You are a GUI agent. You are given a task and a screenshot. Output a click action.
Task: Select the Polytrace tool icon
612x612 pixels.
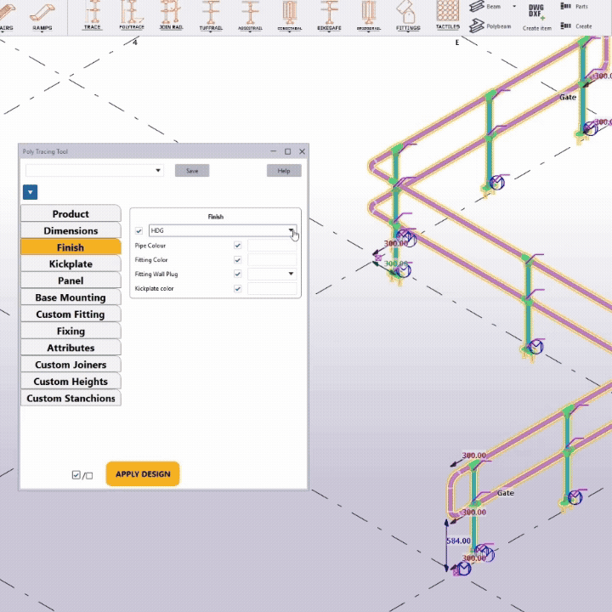click(x=131, y=14)
